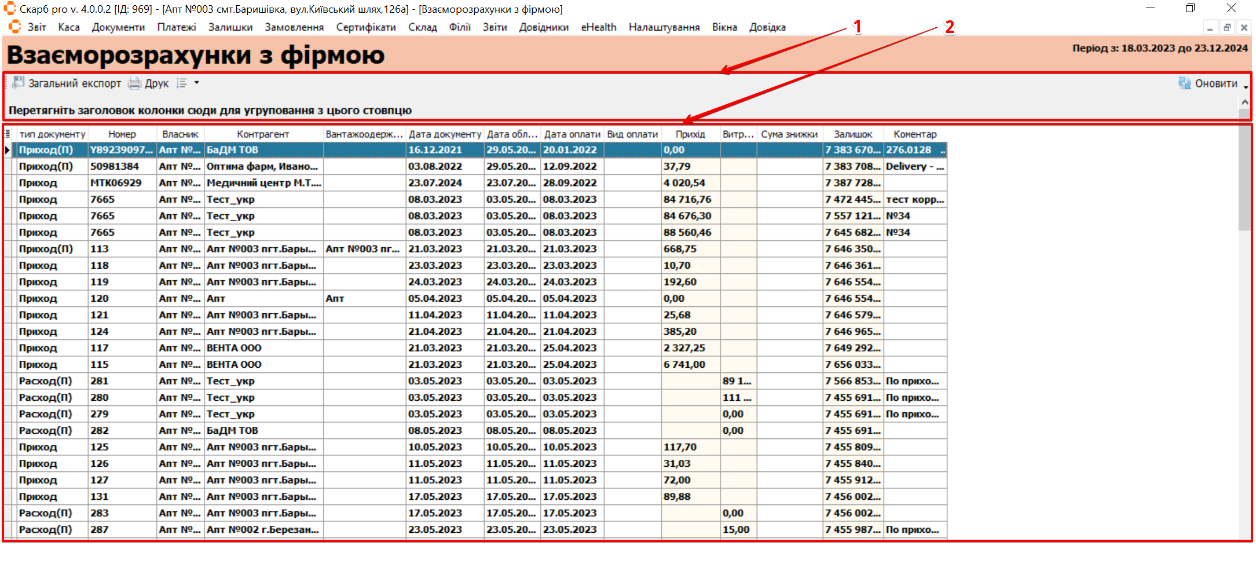Click the toolbar overflow arrow near Оновити

click(x=1246, y=87)
